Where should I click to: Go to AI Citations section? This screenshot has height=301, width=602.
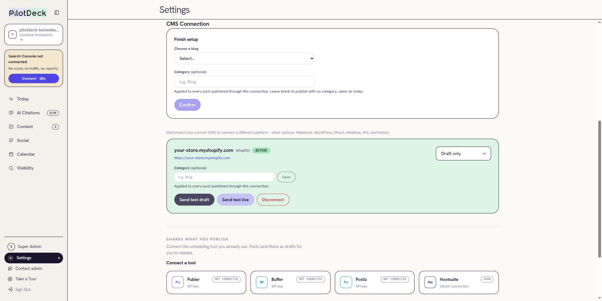[34, 113]
